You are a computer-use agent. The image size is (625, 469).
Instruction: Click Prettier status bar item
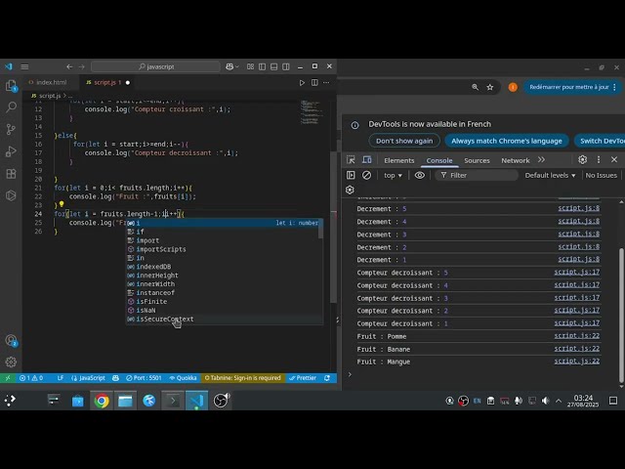303,378
